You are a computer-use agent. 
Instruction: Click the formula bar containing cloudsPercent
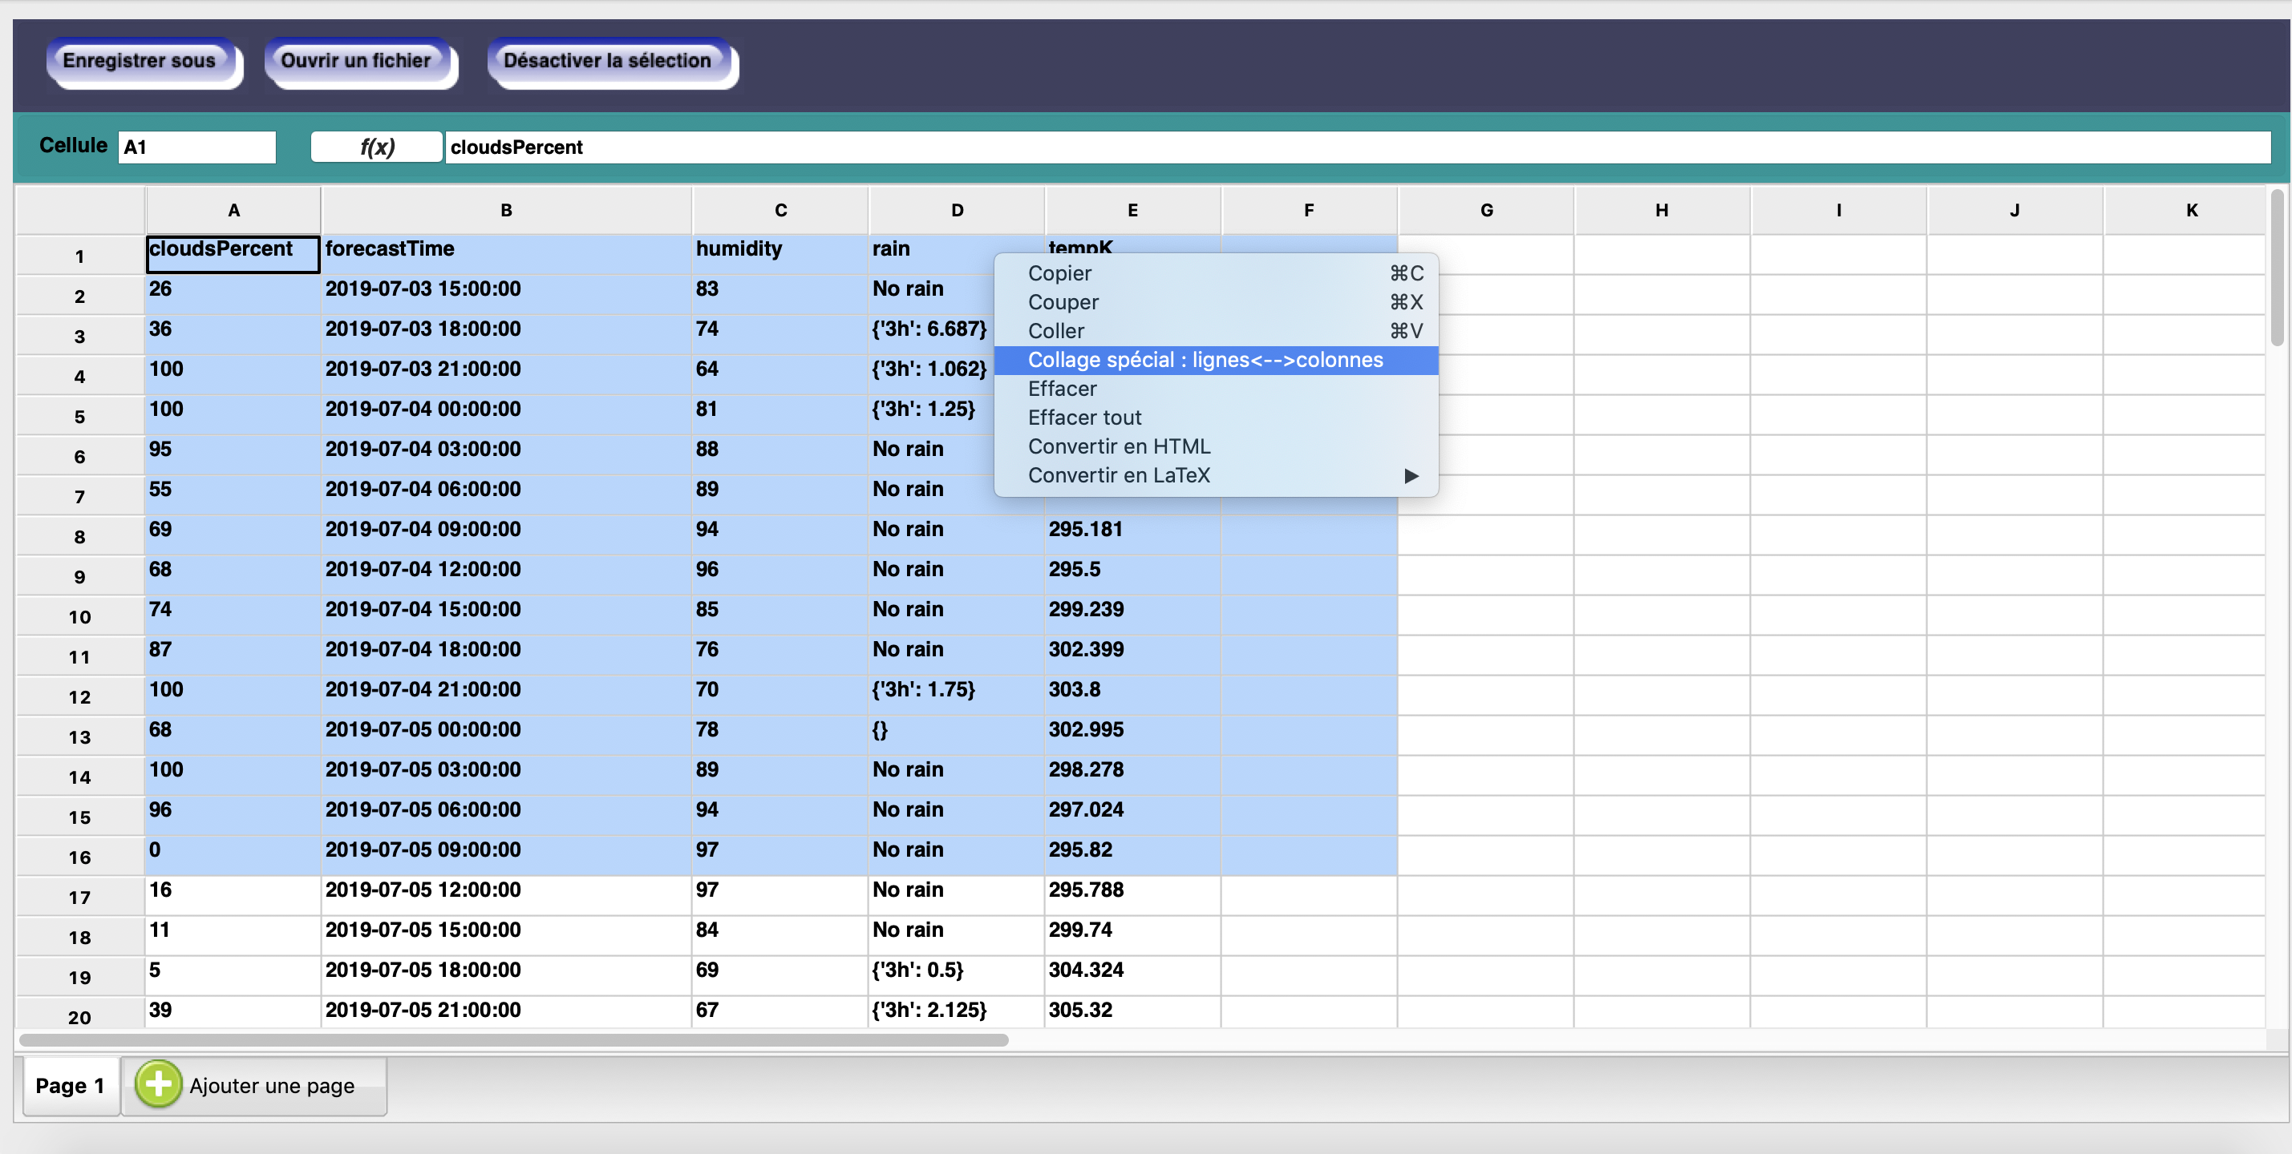[1357, 147]
